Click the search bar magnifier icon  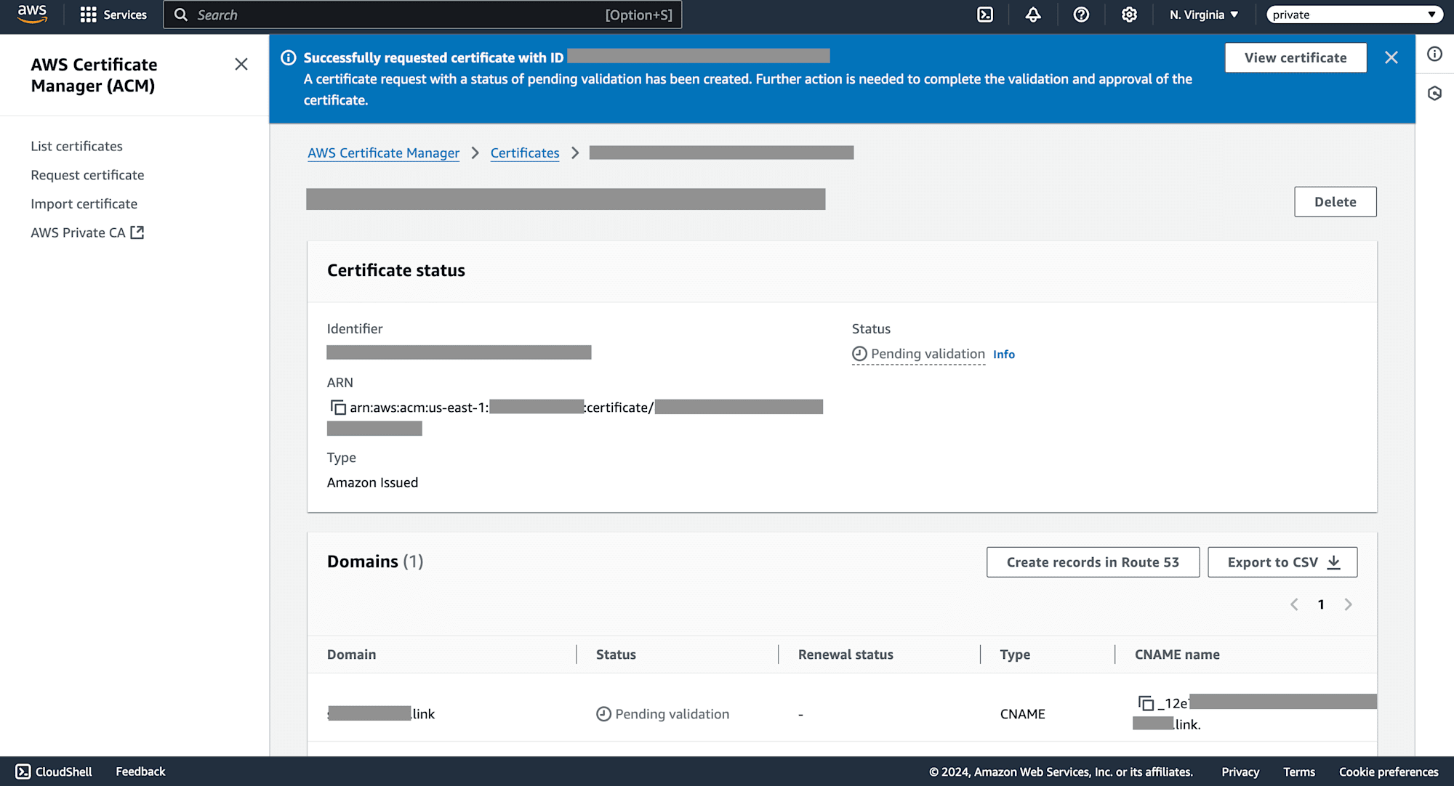point(181,15)
